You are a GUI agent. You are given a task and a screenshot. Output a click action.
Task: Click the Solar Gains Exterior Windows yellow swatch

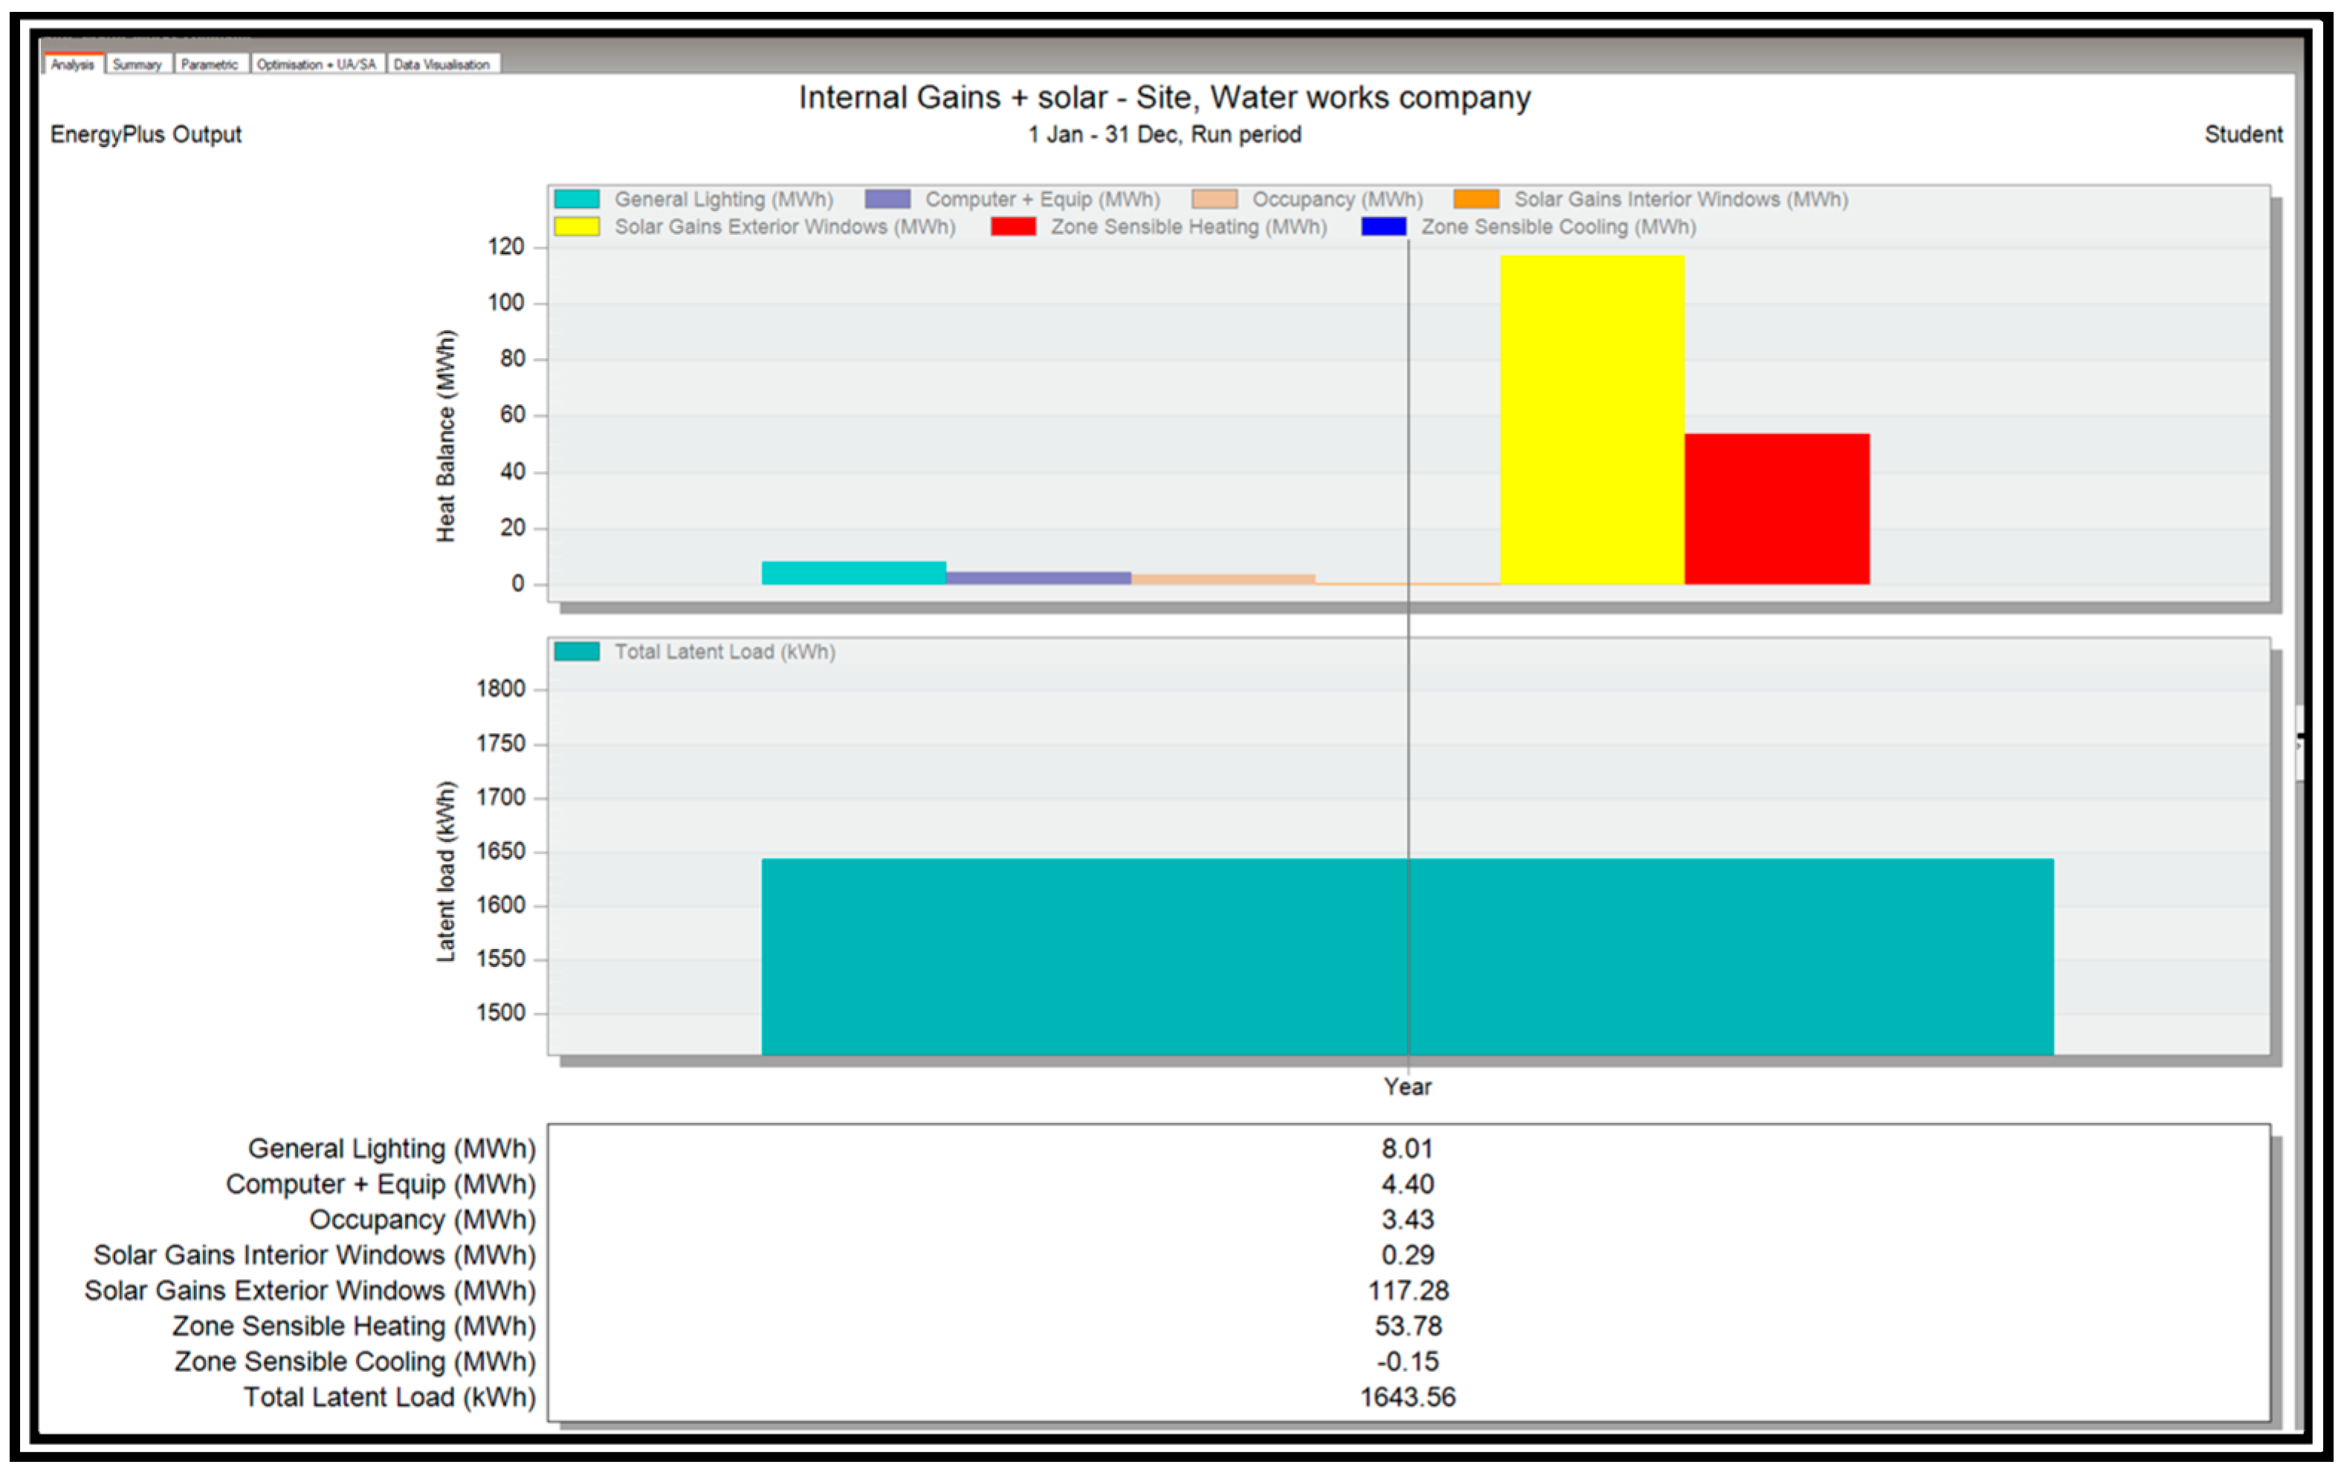pyautogui.click(x=576, y=227)
